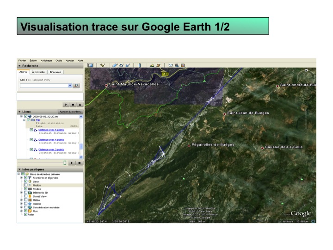Screen dimensions: 333x250
Task: Uncheck Distance over 5 points checkbox
Action: click(x=31, y=130)
